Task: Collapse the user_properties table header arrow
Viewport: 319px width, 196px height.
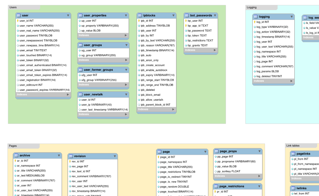Action: pos(126,15)
